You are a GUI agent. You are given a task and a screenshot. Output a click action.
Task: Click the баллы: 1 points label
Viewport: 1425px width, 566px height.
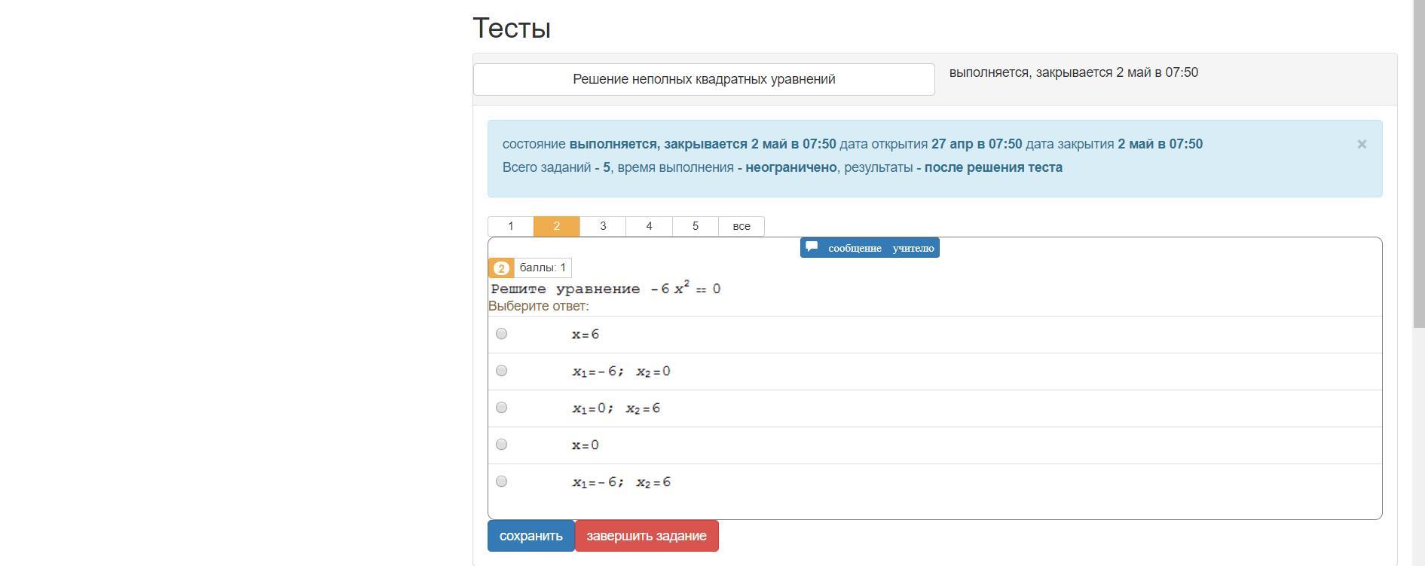543,268
